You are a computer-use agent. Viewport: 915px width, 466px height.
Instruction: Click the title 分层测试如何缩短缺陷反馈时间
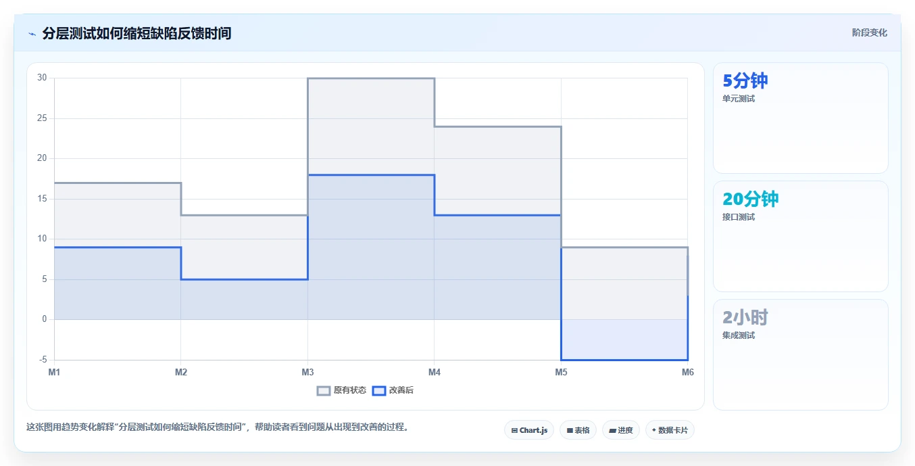137,33
